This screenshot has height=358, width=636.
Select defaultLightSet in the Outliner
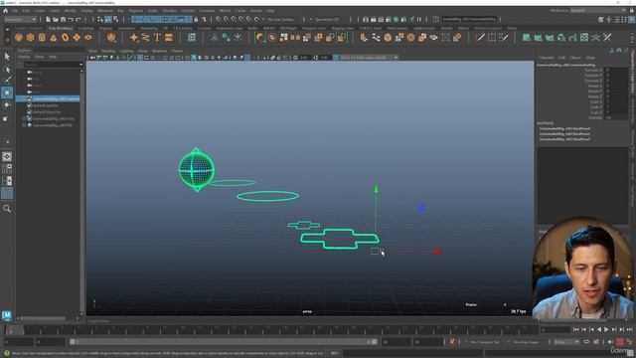tap(47, 105)
